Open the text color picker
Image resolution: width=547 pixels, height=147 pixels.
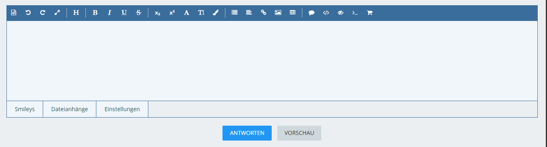coord(216,12)
